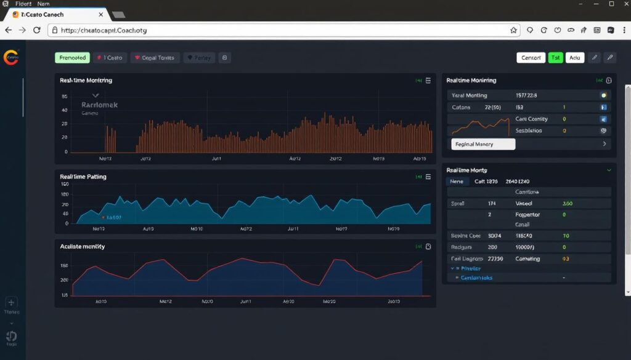Image resolution: width=631 pixels, height=360 pixels.
Task: Bookmark this page with the star icon
Action: pos(513,30)
